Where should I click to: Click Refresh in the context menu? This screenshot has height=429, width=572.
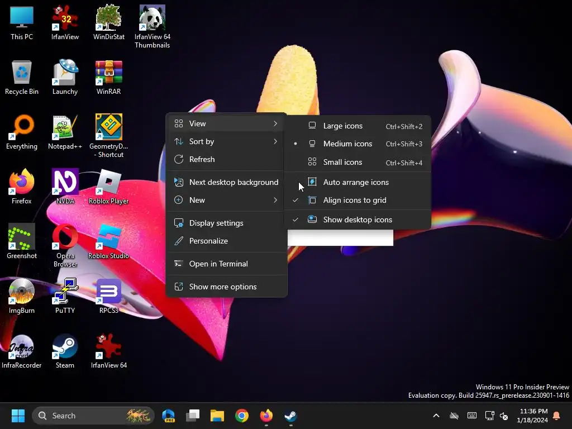226,159
